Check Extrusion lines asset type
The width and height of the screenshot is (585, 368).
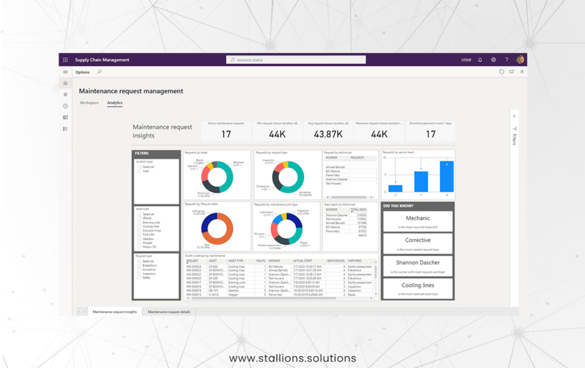pos(139,230)
